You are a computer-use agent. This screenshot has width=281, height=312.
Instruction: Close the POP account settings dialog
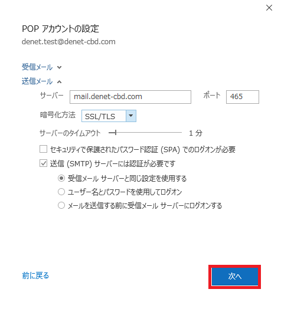coord(269,8)
